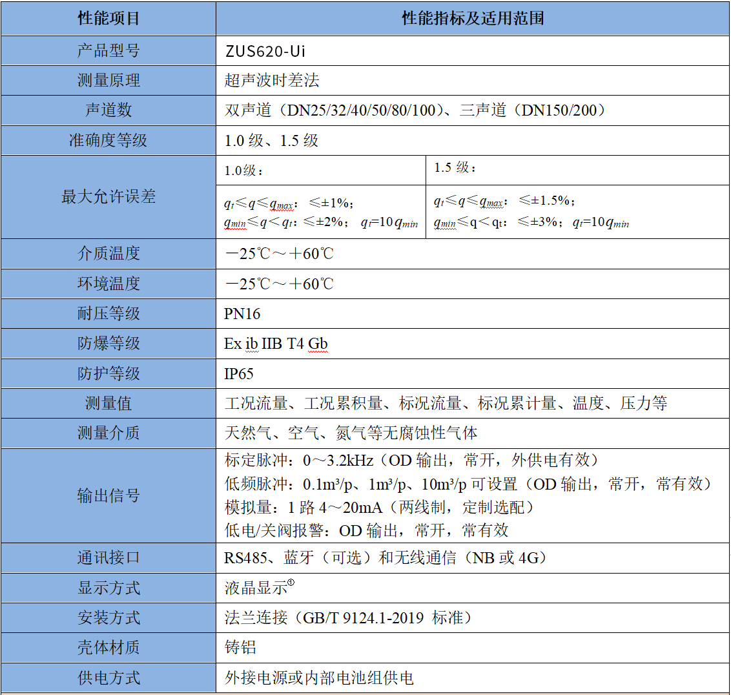731x695 pixels.
Task: Click the 准确度等级 row label
Action: coord(108,140)
